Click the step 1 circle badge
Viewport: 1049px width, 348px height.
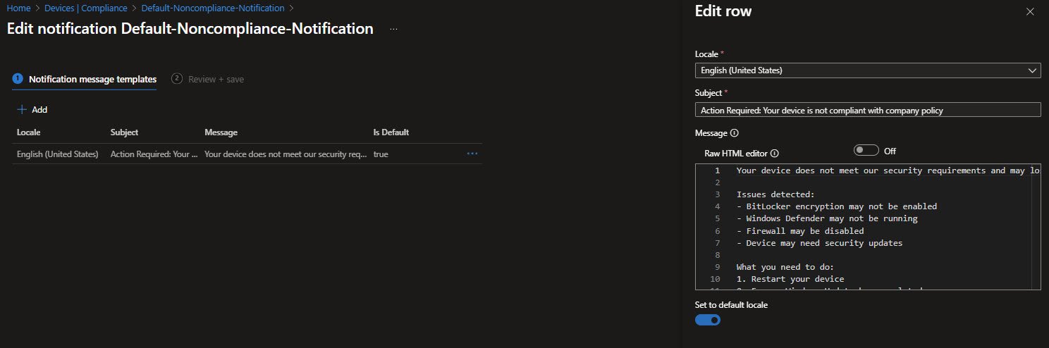click(18, 79)
